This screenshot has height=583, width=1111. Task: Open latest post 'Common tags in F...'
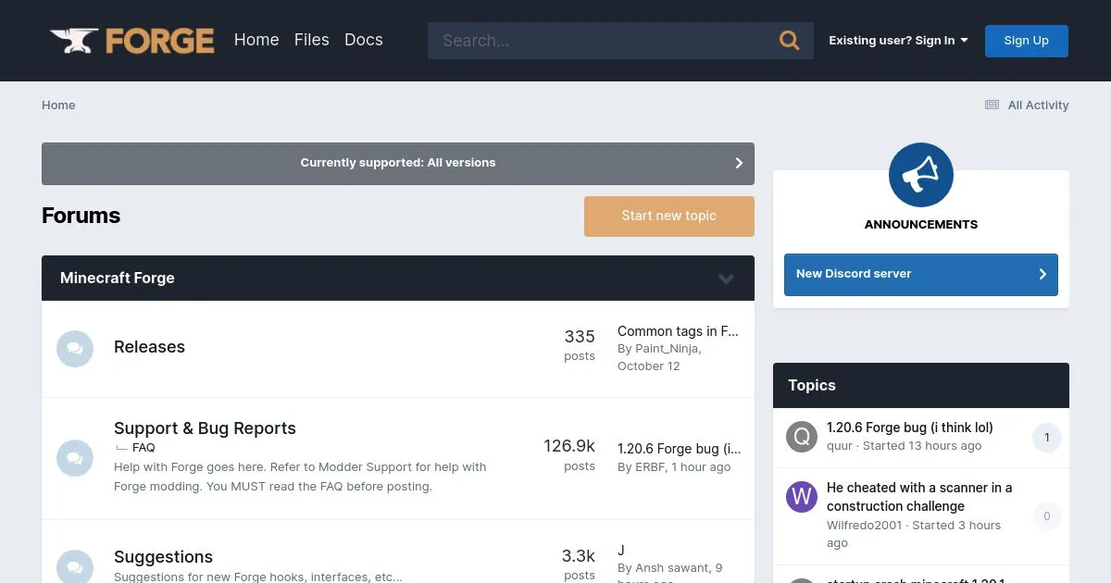pyautogui.click(x=678, y=331)
